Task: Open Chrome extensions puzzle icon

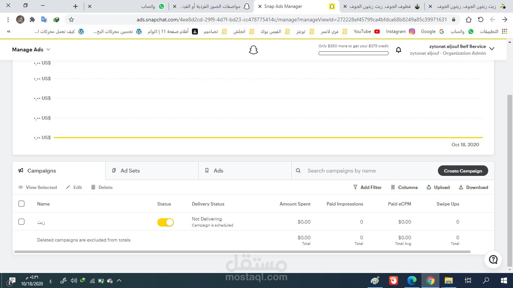Action: [32, 19]
